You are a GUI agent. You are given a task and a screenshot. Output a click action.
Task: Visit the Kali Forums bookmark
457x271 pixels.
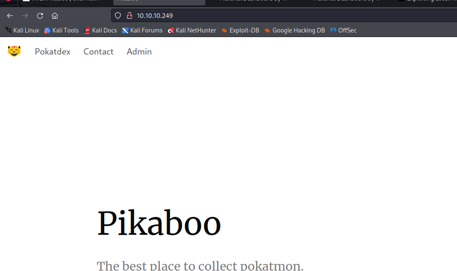[x=142, y=30]
